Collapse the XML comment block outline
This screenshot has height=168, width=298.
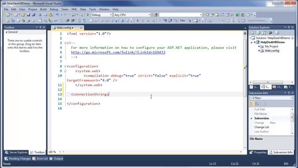65,43
